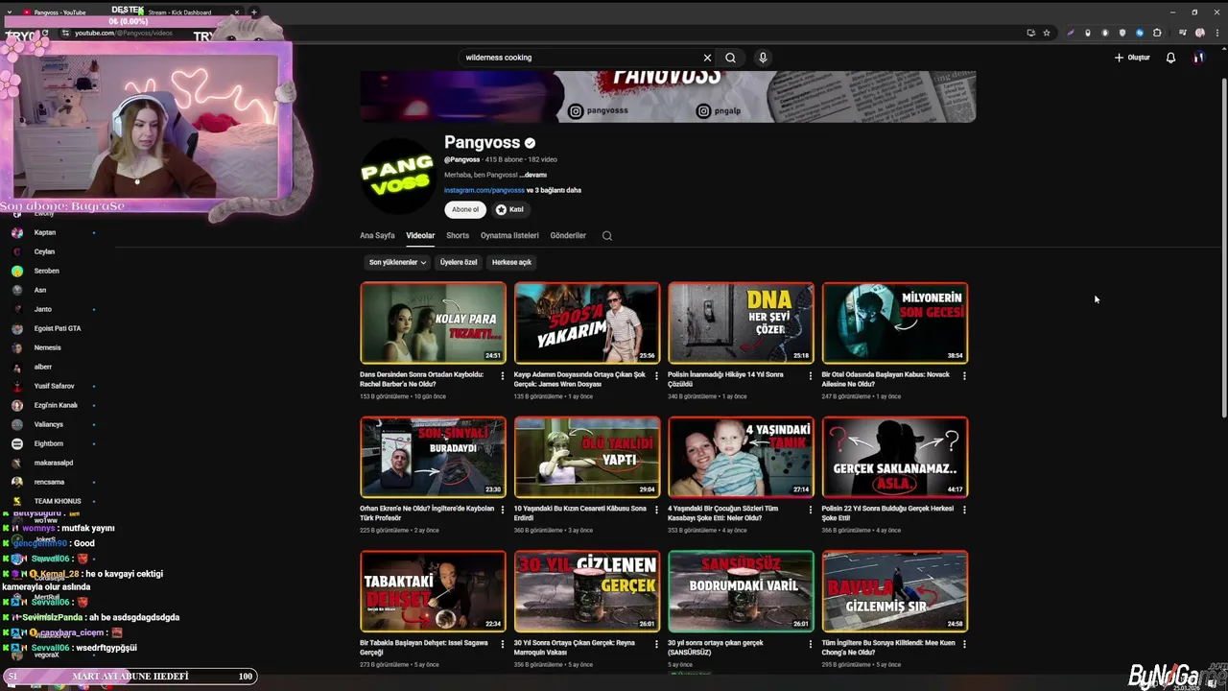Click the blue circular extension icon
This screenshot has width=1228, height=691.
tap(1140, 33)
